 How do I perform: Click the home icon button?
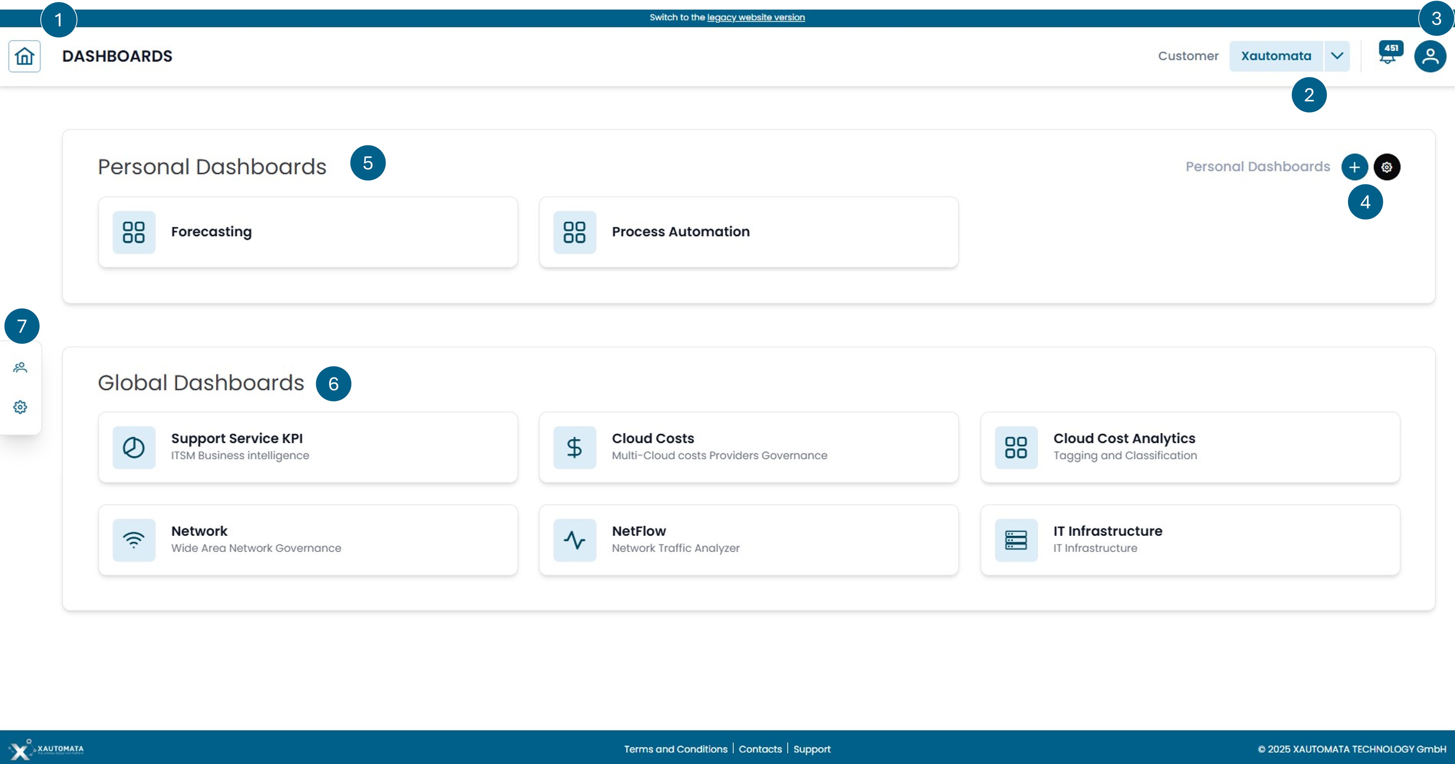[24, 56]
